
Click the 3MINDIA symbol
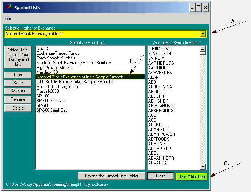(x=156, y=58)
